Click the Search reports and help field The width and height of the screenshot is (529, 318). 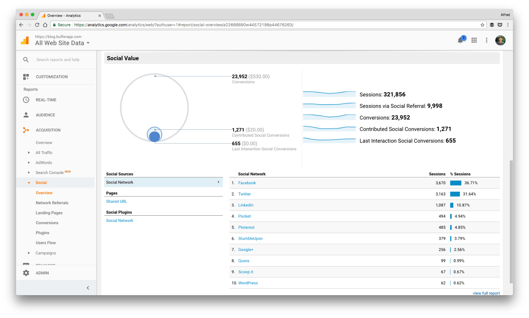[x=58, y=60]
